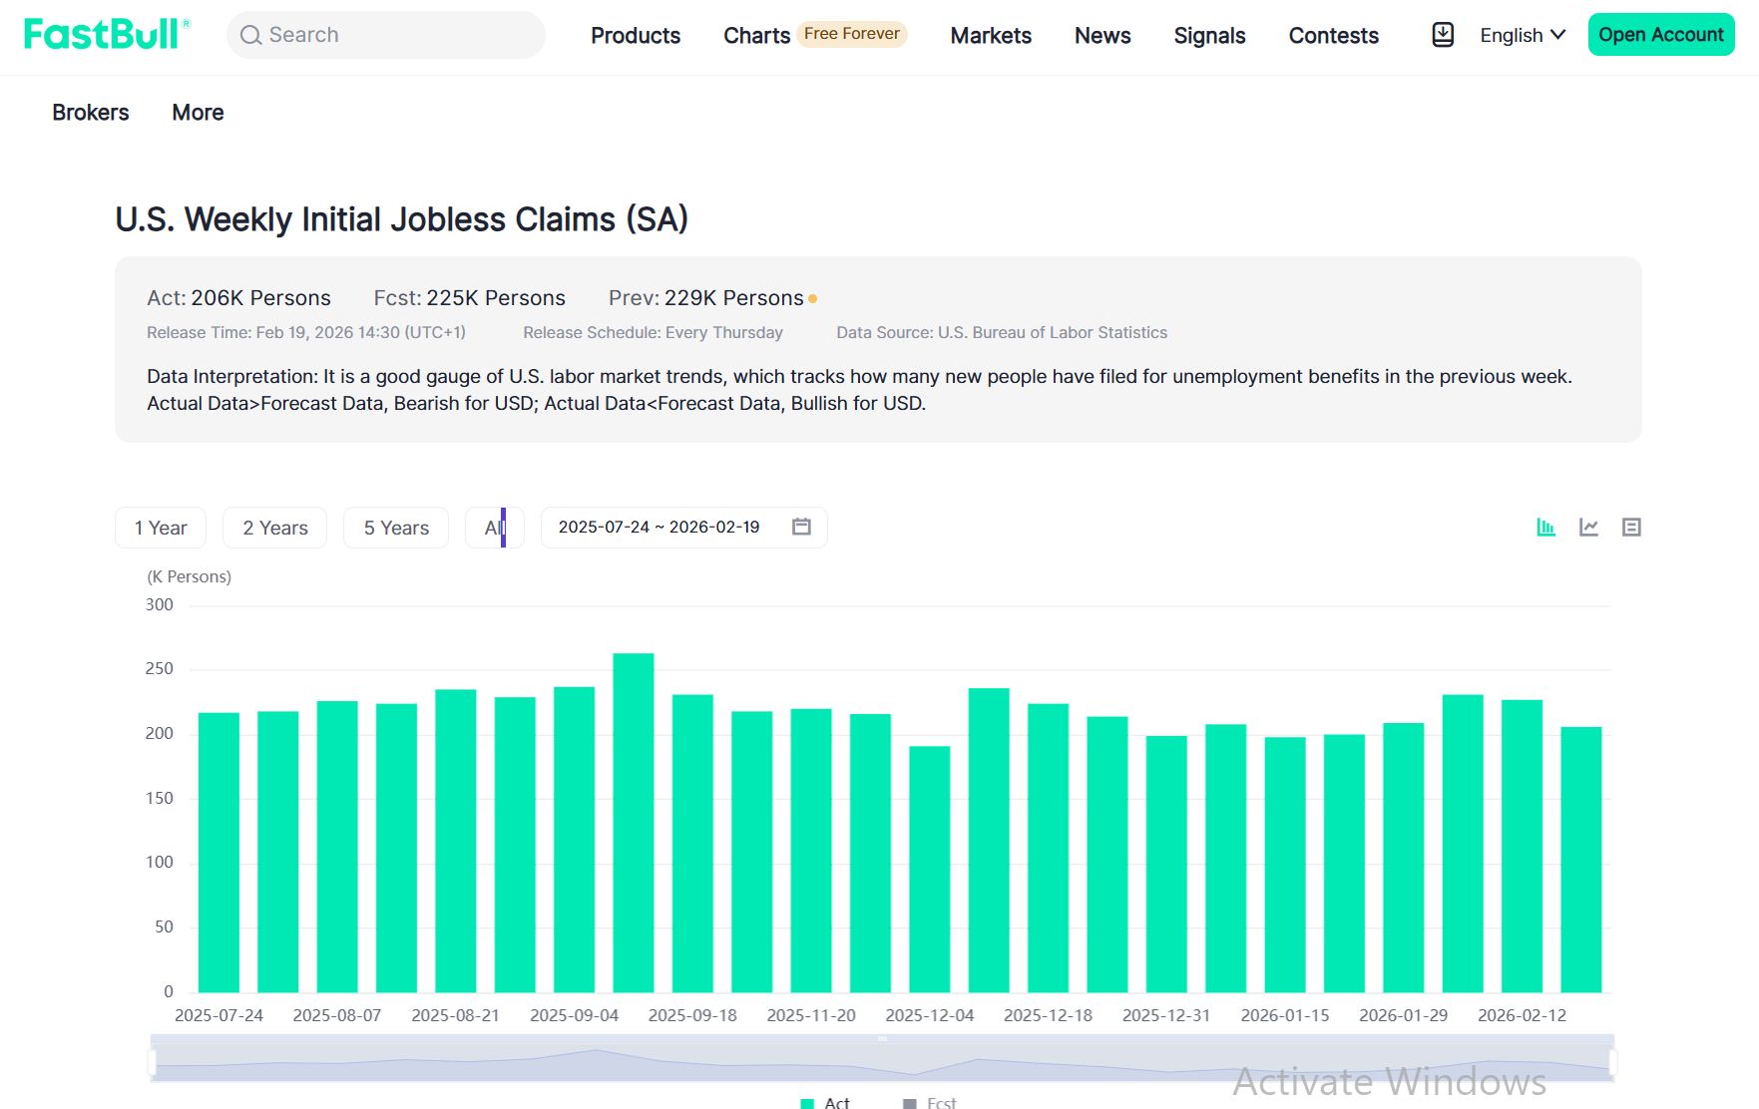Go to the Markets tab
This screenshot has width=1759, height=1109.
click(990, 36)
